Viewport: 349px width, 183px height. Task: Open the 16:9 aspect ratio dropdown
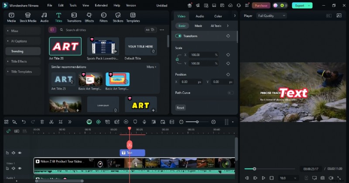tap(288, 178)
